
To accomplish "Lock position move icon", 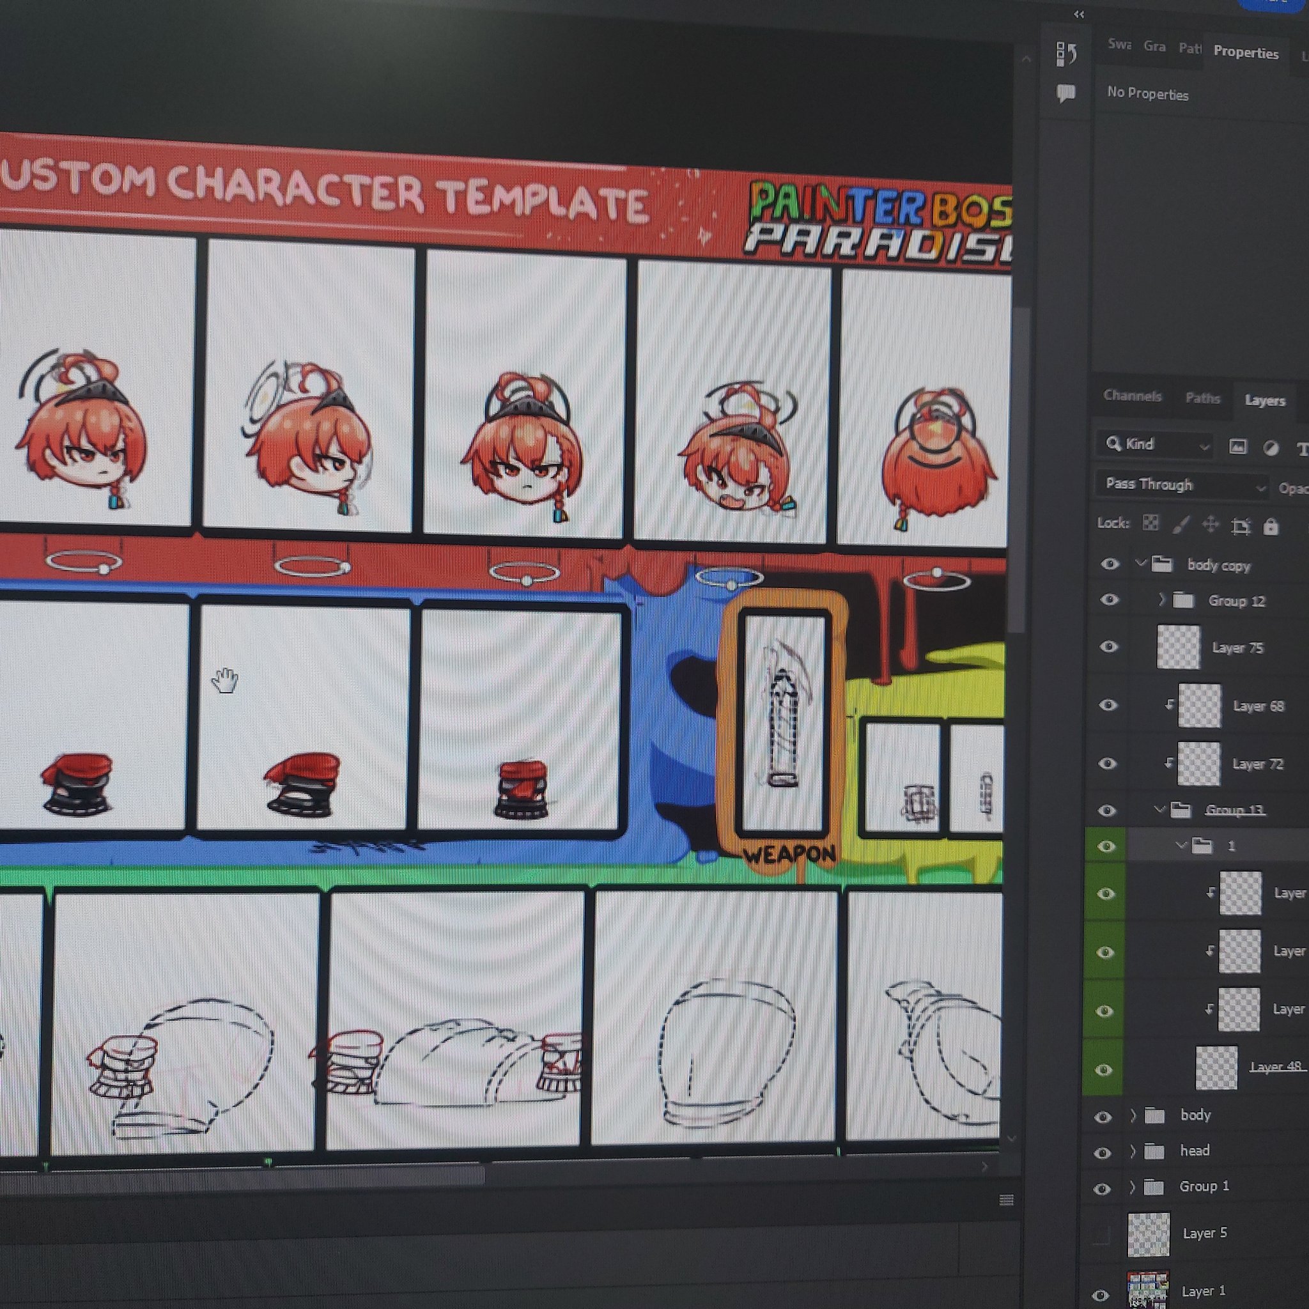I will click(x=1210, y=525).
